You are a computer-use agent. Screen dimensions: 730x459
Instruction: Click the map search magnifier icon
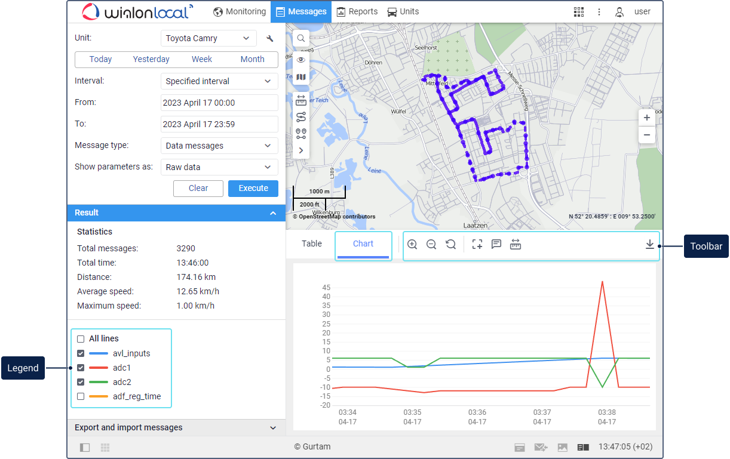click(301, 38)
